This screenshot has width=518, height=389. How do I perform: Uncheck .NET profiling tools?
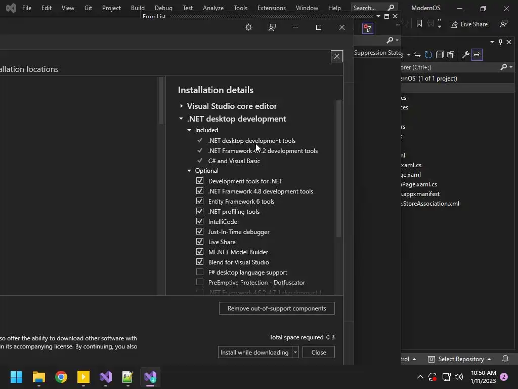click(199, 211)
